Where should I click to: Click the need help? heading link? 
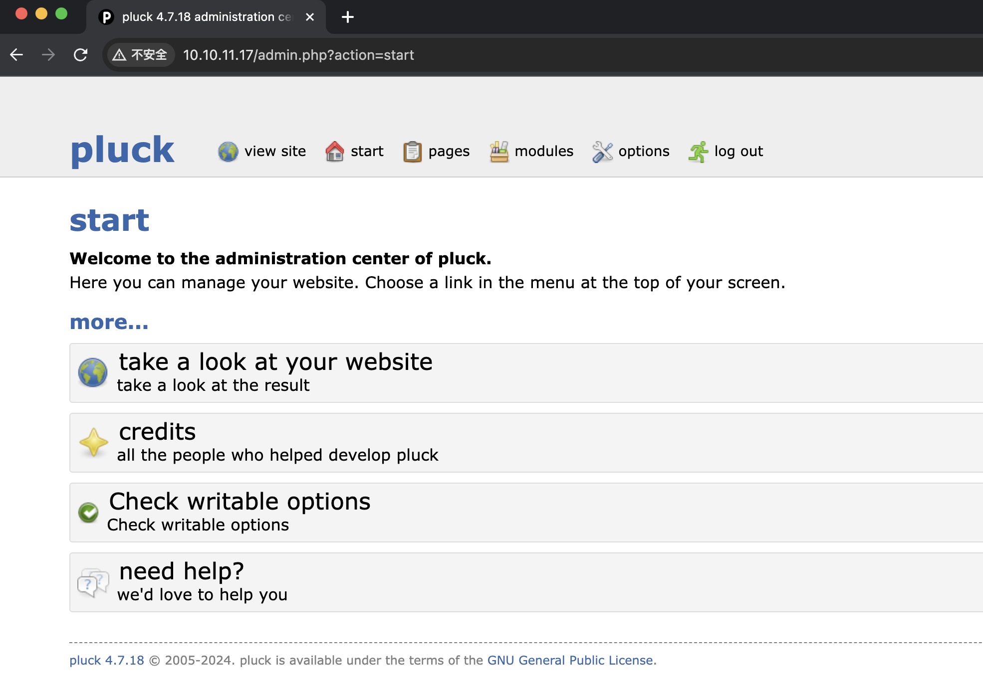pos(182,571)
